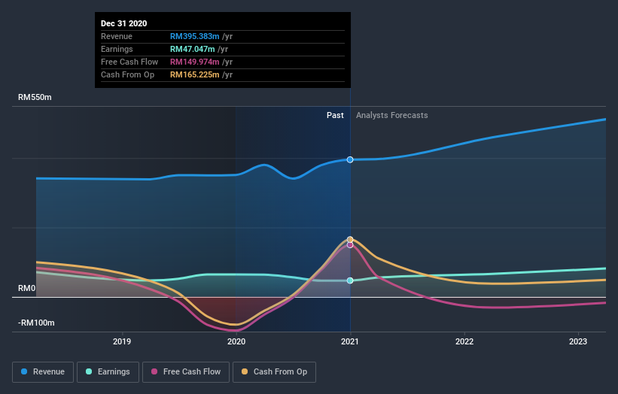618x394 pixels.
Task: Click the RM0 y-axis label
Action: pyautogui.click(x=27, y=288)
